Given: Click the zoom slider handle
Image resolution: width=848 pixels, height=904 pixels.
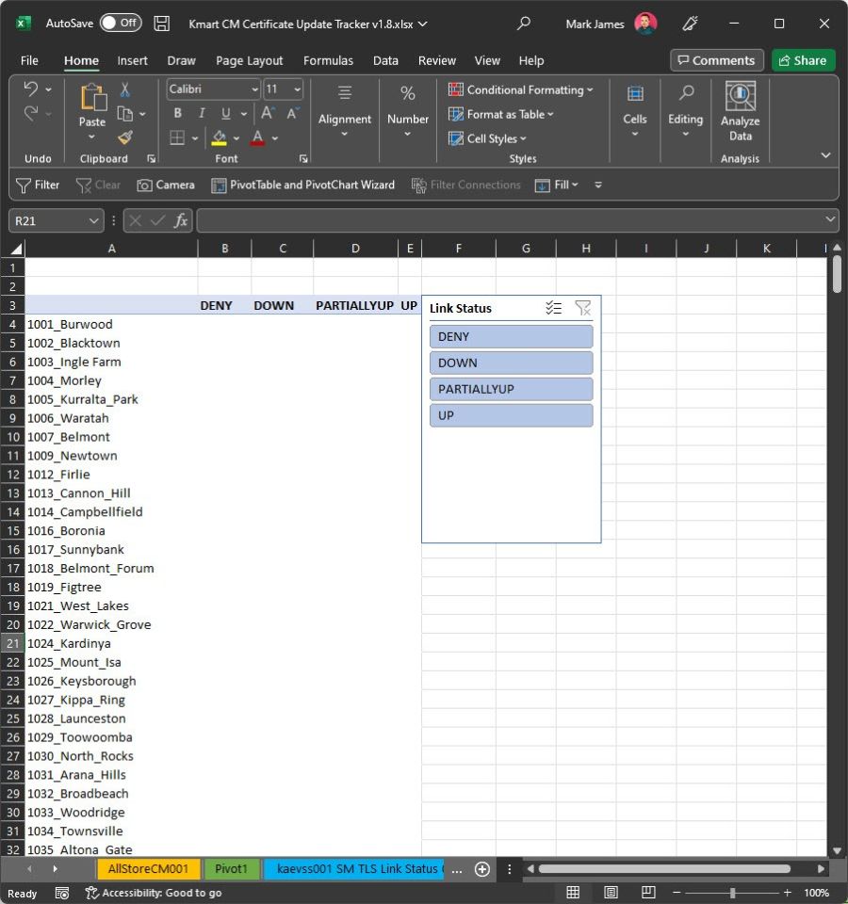Looking at the screenshot, I should tap(732, 893).
